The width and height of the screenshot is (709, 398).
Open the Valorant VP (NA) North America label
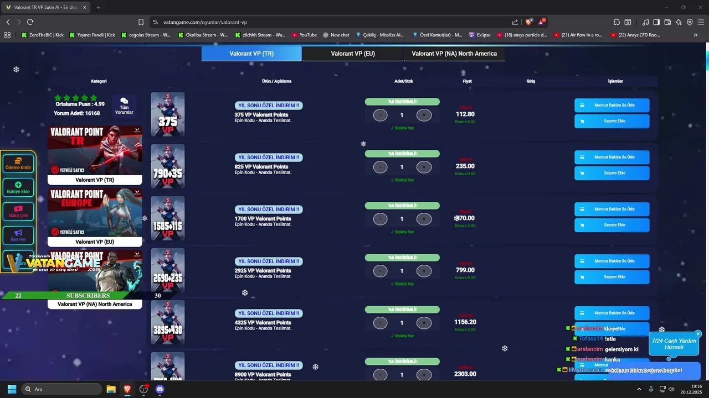(x=95, y=304)
